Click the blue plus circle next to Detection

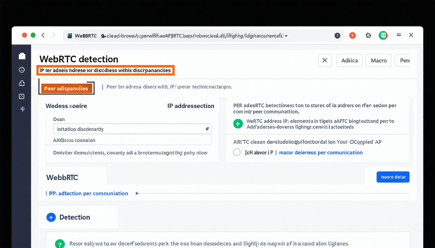(x=51, y=217)
